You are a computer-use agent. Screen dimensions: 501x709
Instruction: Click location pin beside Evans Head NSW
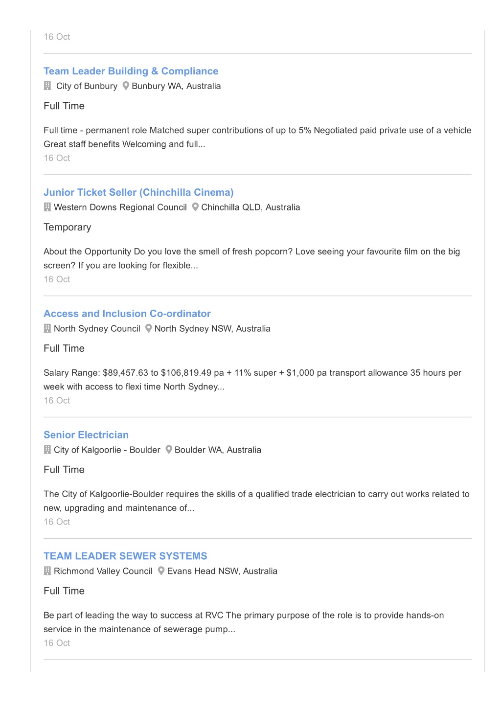pos(161,571)
